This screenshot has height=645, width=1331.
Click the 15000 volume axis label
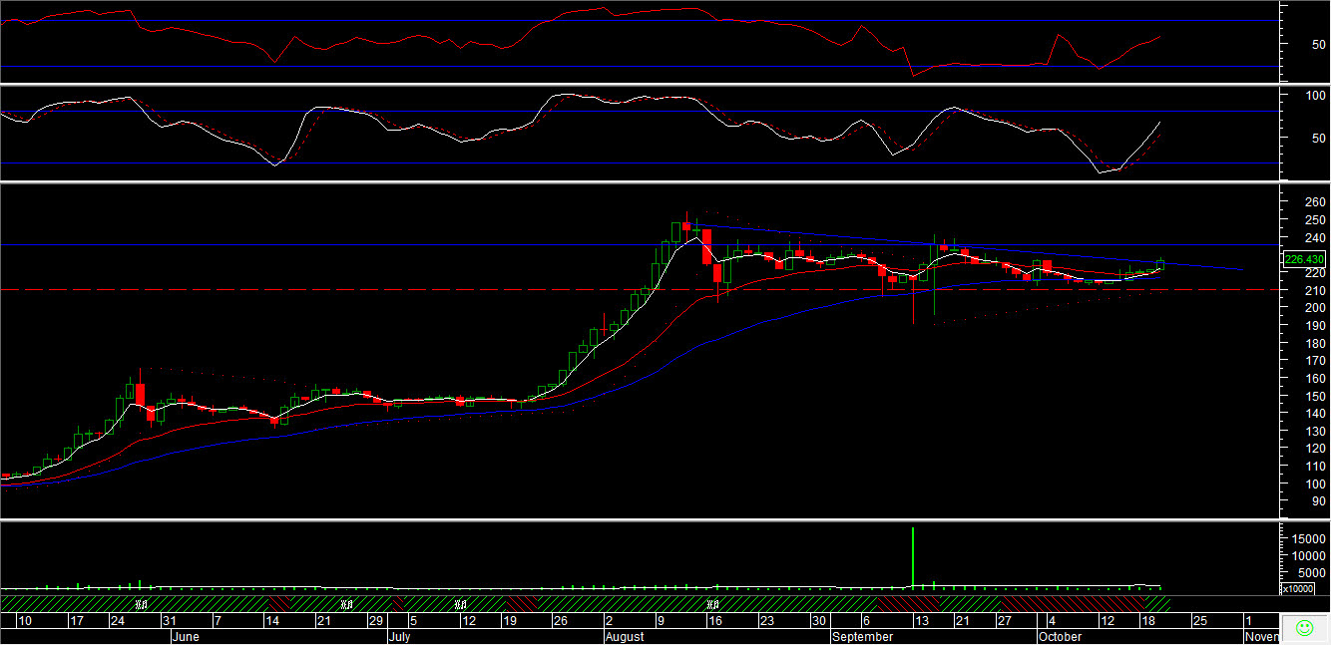tap(1306, 538)
